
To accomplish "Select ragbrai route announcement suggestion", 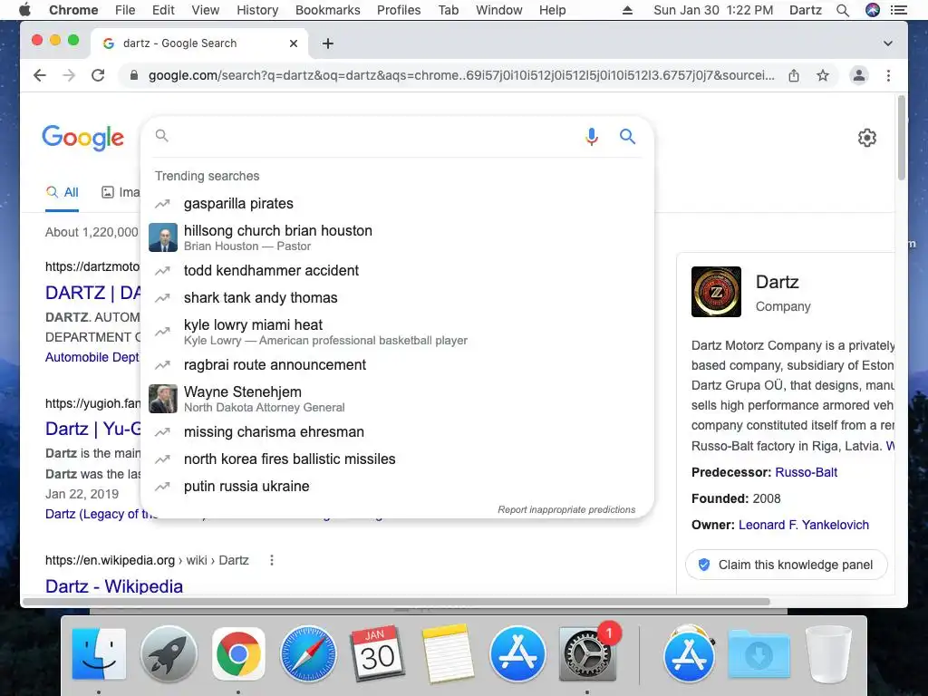I will pos(397,364).
